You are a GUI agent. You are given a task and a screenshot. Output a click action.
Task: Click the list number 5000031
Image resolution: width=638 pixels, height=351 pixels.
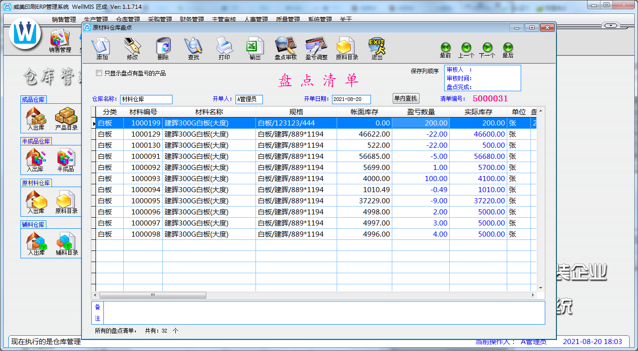point(490,99)
